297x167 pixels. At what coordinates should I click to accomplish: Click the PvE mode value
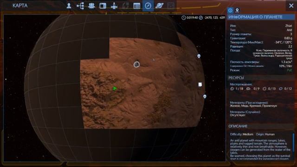(290, 70)
